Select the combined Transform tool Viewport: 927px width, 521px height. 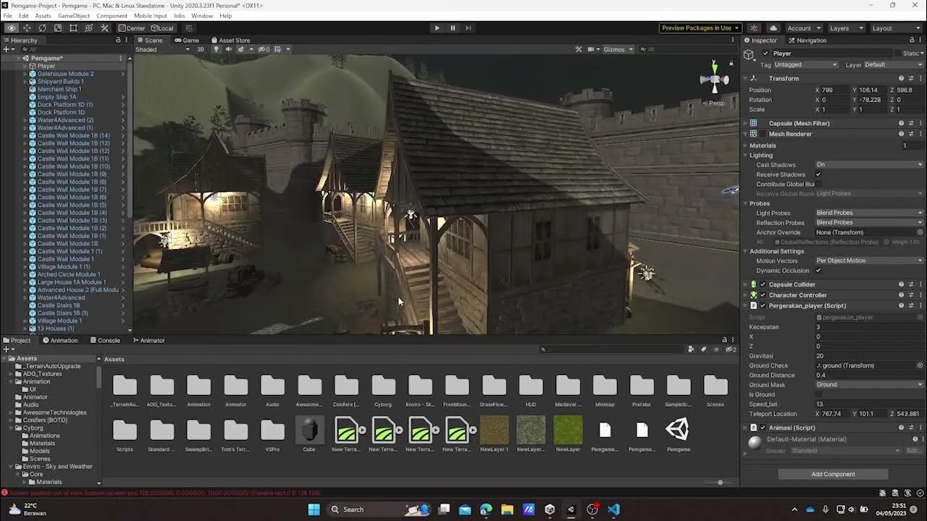coord(89,28)
